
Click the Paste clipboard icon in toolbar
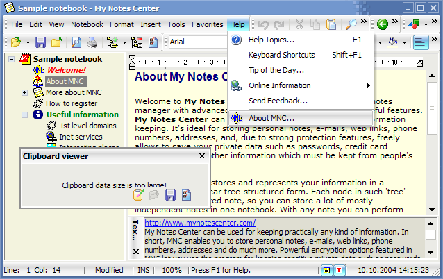pyautogui.click(x=331, y=25)
